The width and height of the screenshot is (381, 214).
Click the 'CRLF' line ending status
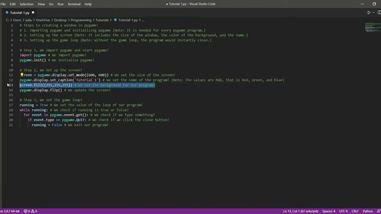[355, 211]
